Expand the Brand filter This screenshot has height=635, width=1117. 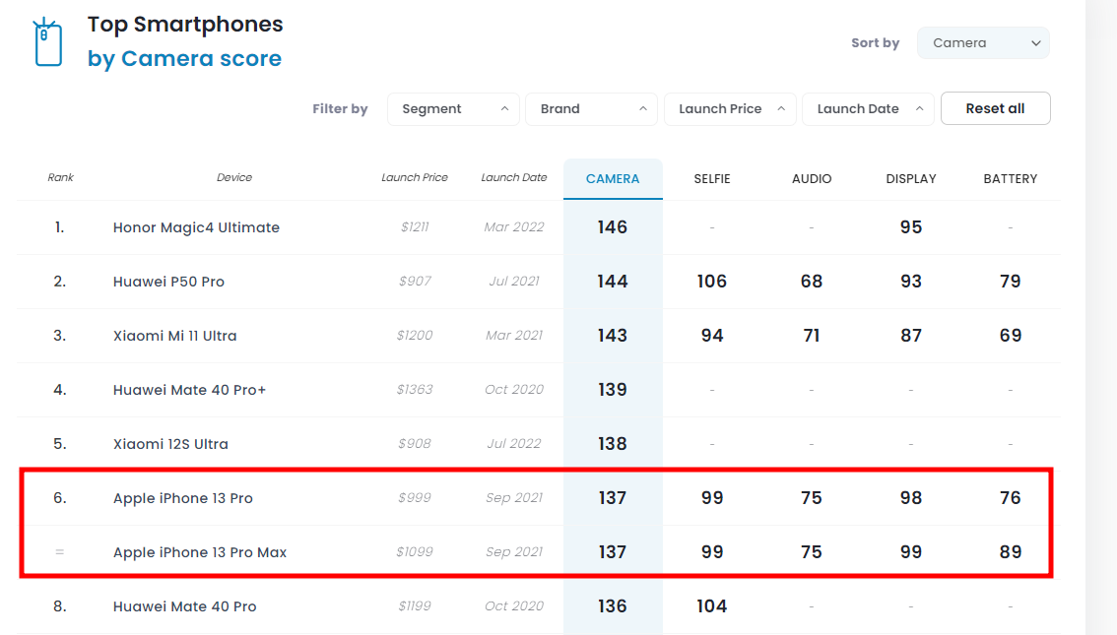point(591,109)
